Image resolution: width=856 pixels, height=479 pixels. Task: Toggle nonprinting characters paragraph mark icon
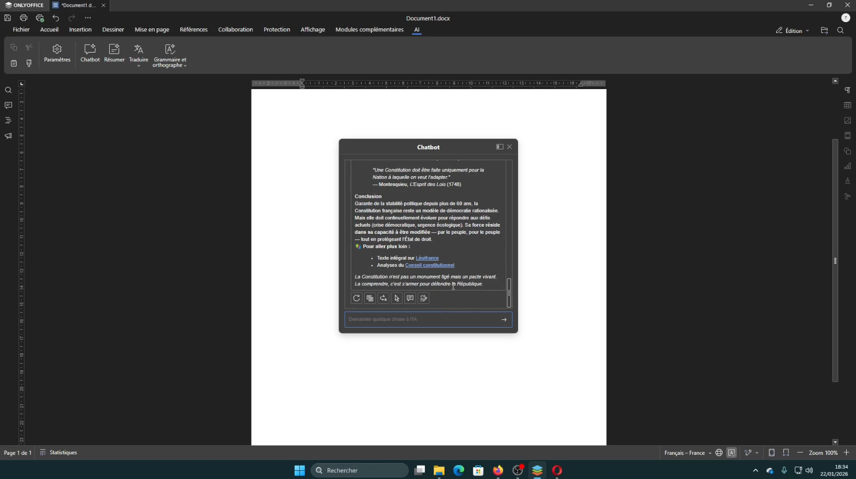click(847, 91)
